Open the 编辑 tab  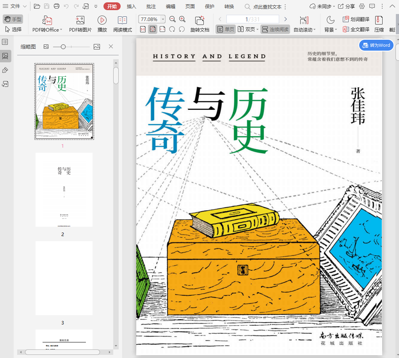click(x=171, y=7)
